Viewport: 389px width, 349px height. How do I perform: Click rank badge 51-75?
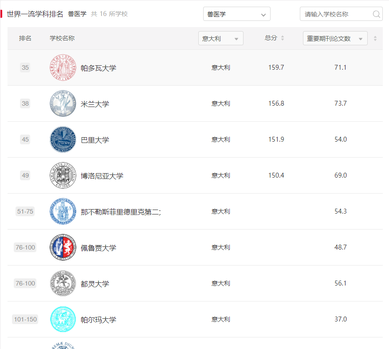[25, 211]
